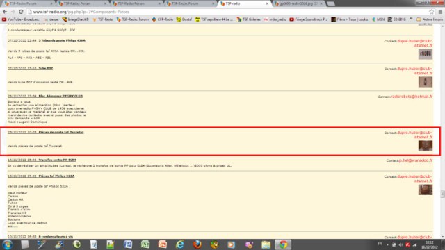Reload the page with the refresh icon
Screen dimensions: 445x250
tap(21, 12)
